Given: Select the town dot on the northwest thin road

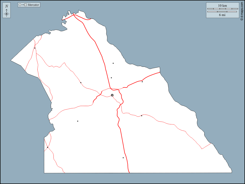Looking at the screenshot, I should pyautogui.click(x=81, y=83).
